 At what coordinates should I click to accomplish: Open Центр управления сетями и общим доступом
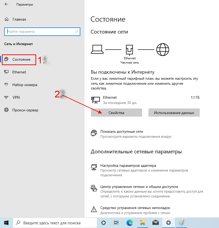click(139, 187)
